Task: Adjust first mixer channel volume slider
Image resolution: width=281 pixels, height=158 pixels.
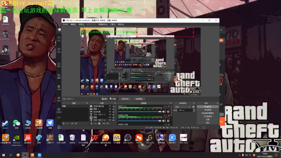Action: (x=140, y=112)
